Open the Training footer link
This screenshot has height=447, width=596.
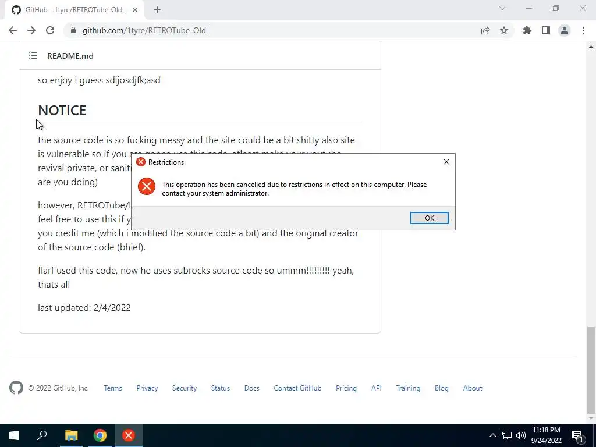pos(408,388)
